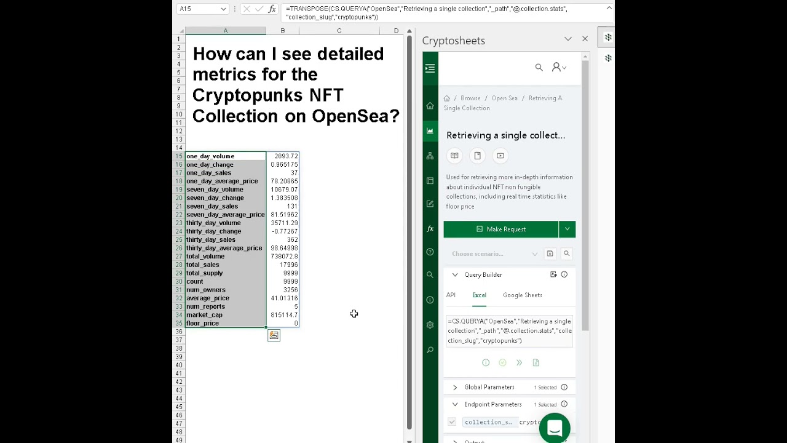This screenshot has width=787, height=443.
Task: Select the Excel tab
Action: click(x=479, y=295)
